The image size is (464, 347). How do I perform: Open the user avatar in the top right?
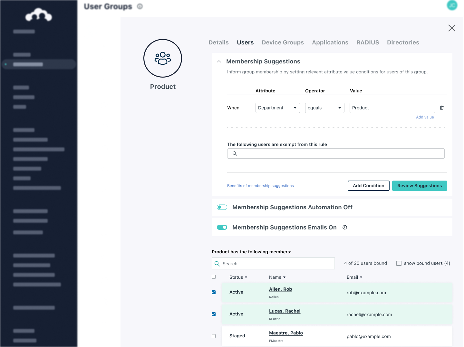(452, 5)
